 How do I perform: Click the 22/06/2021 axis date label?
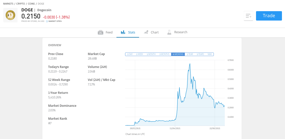(x=215, y=128)
